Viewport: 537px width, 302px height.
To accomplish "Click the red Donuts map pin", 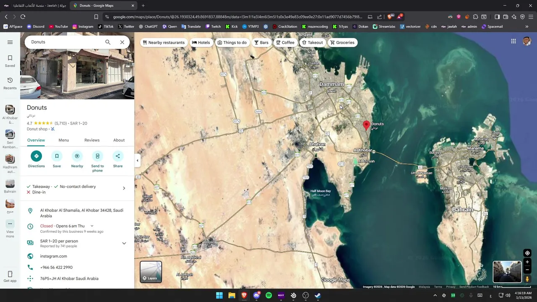I will [x=366, y=125].
